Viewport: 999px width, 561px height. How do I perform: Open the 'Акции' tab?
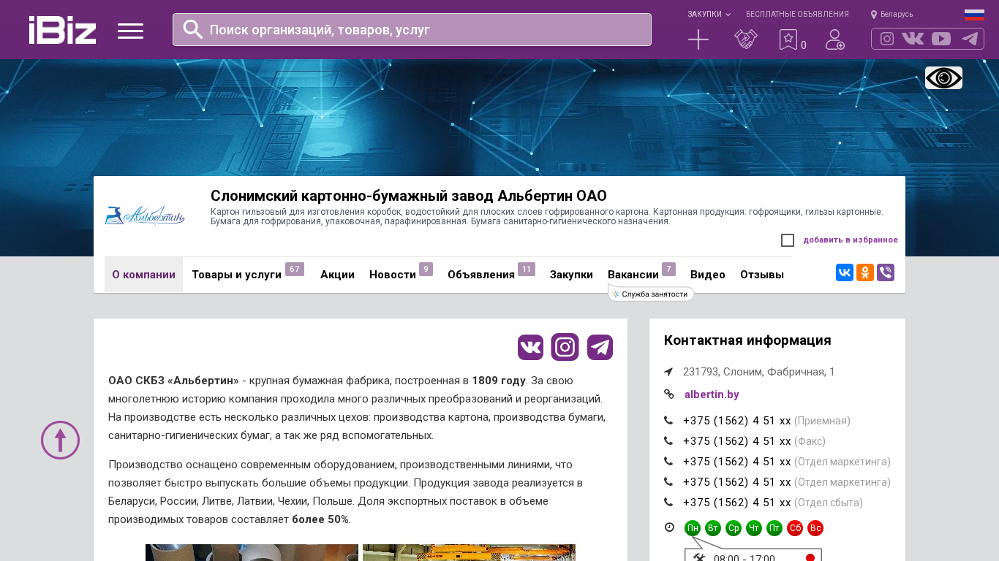[337, 275]
